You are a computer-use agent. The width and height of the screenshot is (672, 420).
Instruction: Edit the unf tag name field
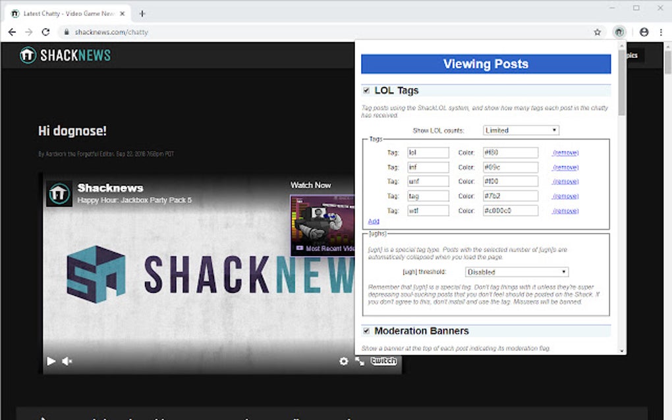coord(428,181)
